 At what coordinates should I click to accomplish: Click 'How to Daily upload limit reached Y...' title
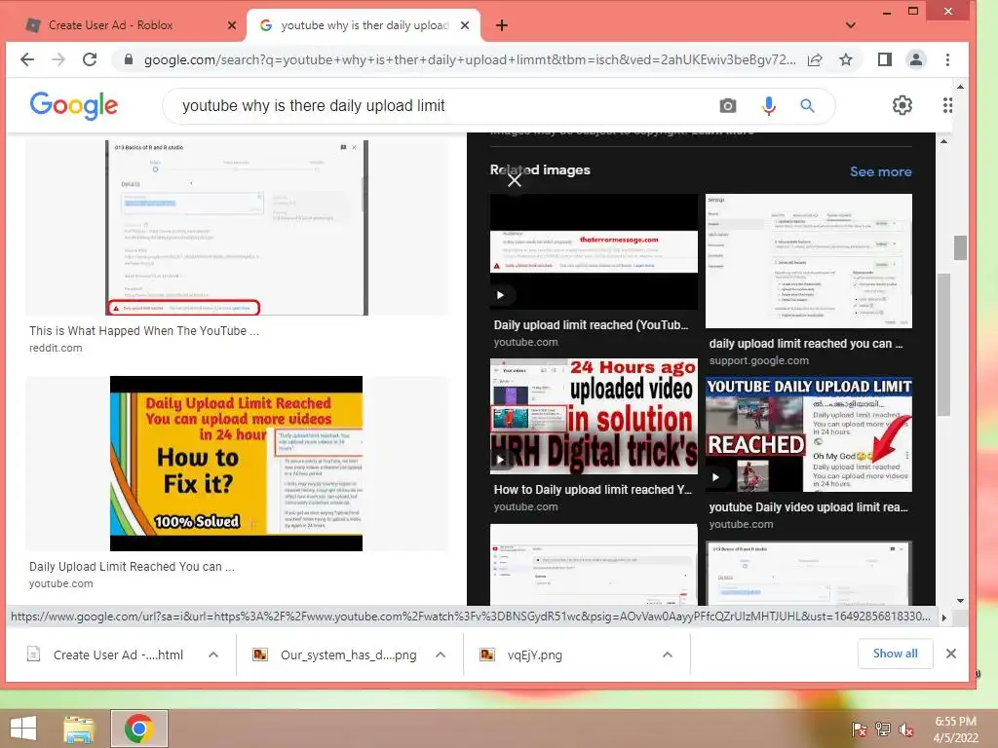593,490
